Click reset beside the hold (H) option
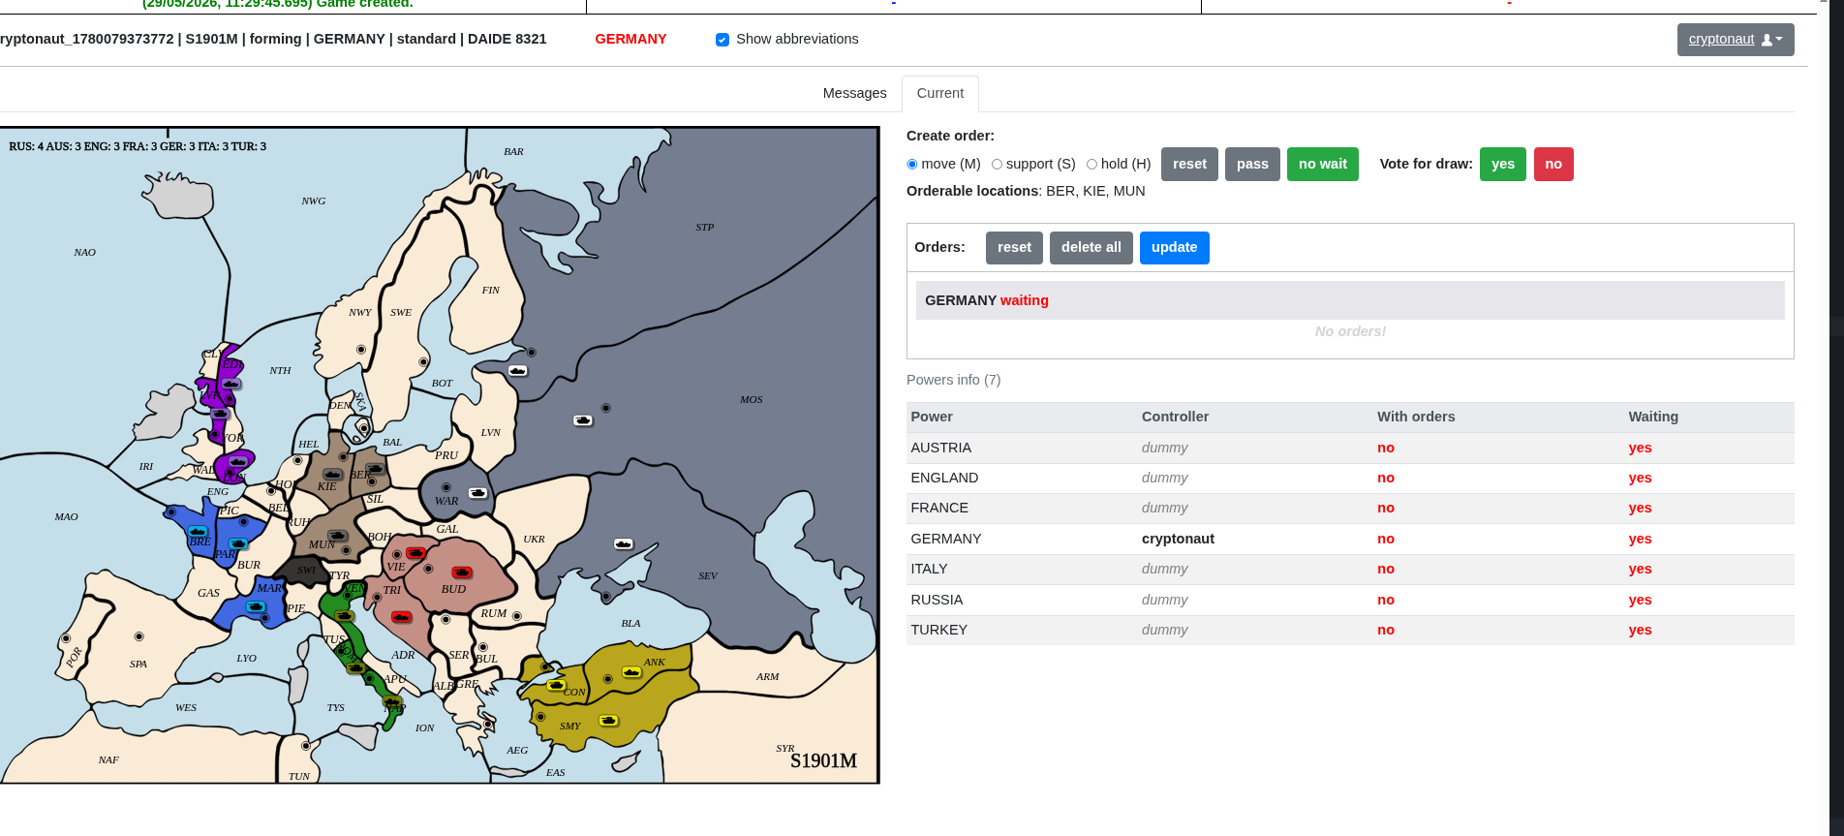 click(x=1189, y=164)
